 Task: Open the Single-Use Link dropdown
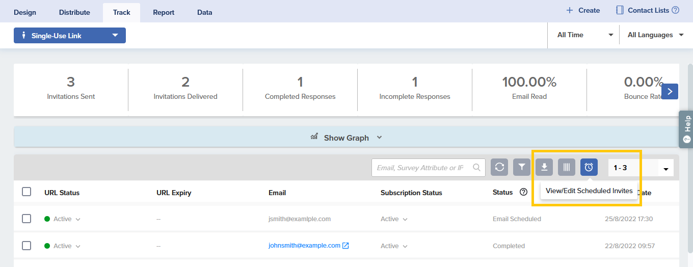tap(70, 36)
